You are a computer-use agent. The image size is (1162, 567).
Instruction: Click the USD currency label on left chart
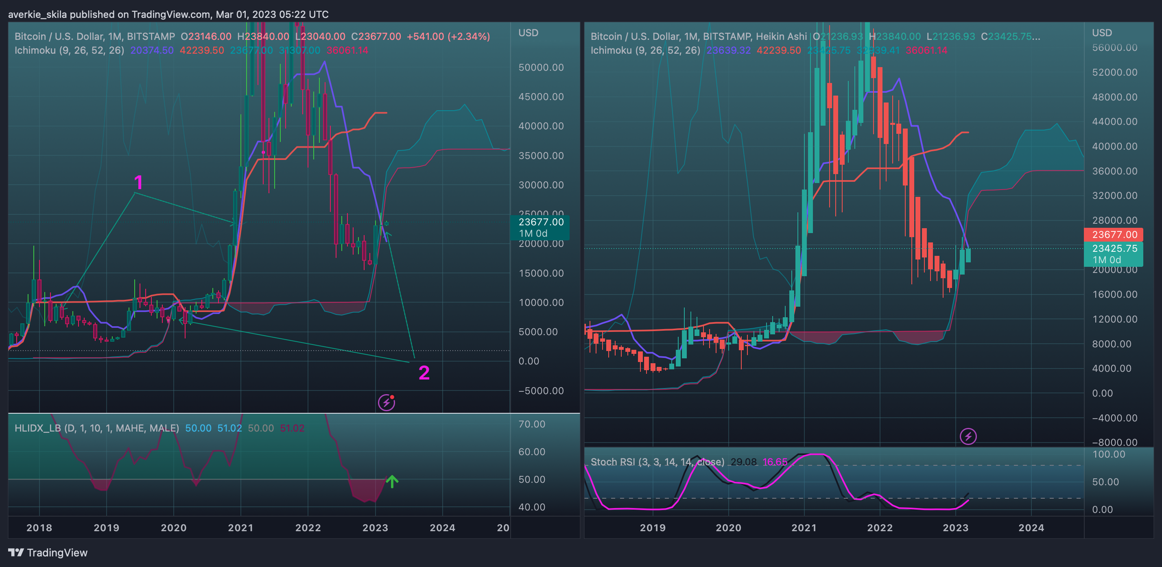(x=528, y=33)
